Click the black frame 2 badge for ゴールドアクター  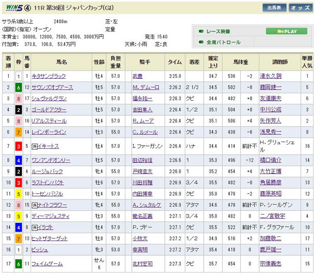coord(18,110)
